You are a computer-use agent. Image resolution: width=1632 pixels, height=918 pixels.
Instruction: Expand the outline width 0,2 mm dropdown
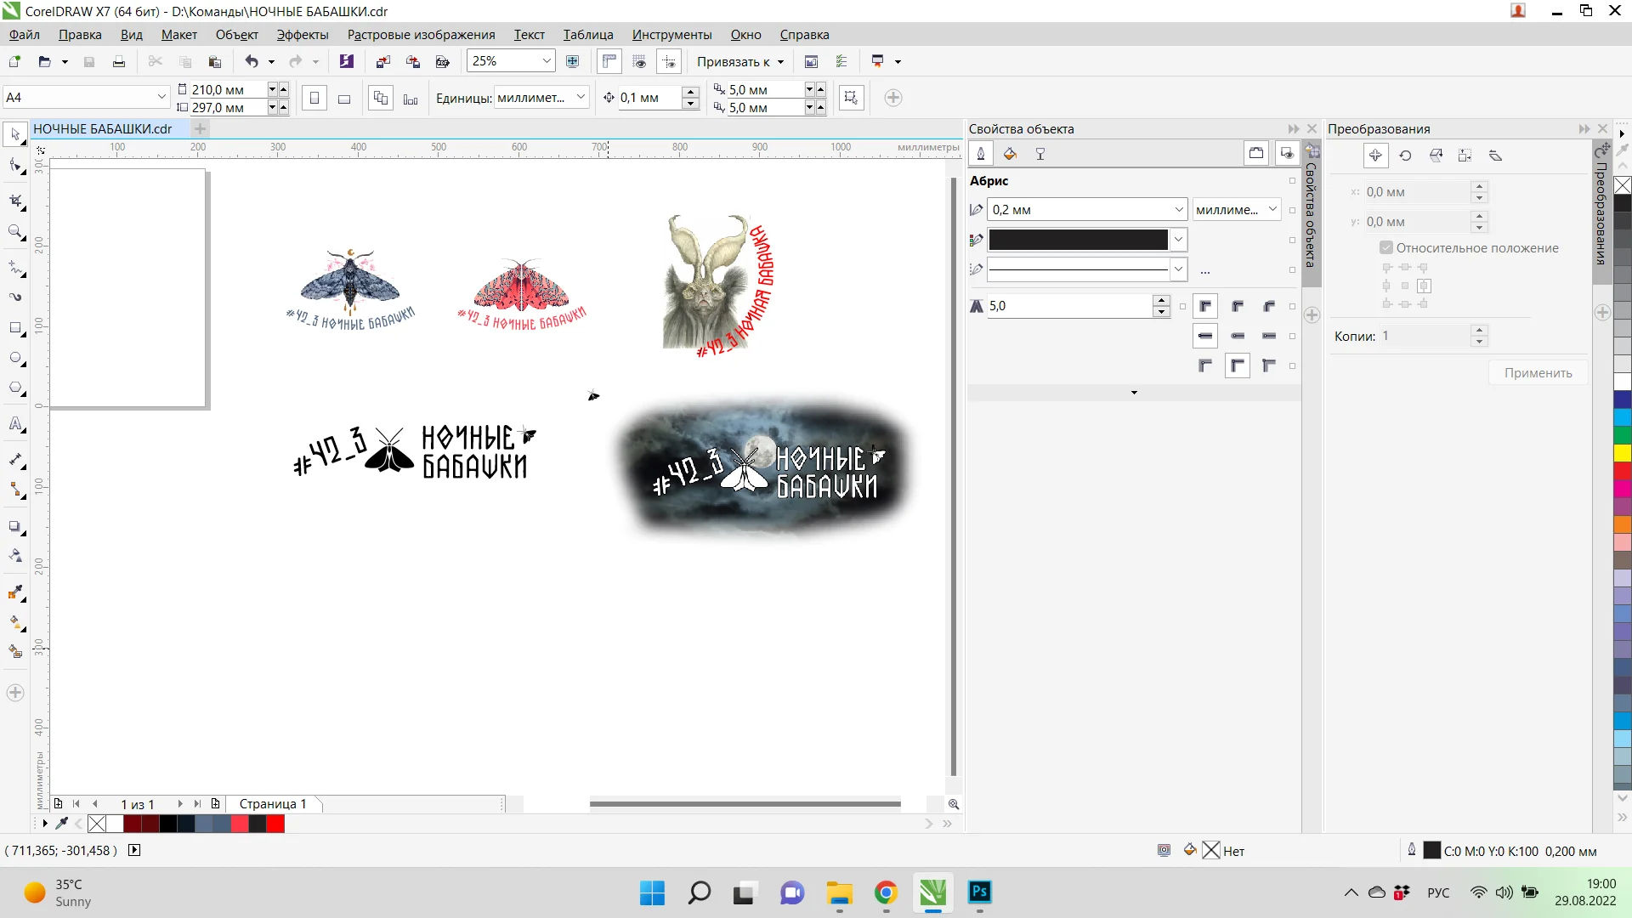coord(1179,210)
